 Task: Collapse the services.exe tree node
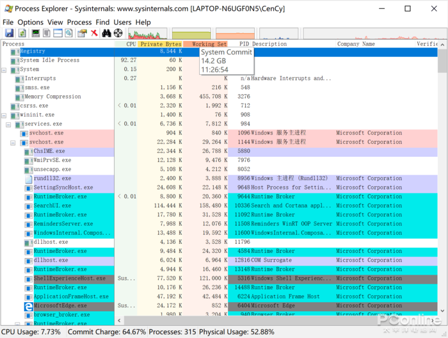click(9, 124)
